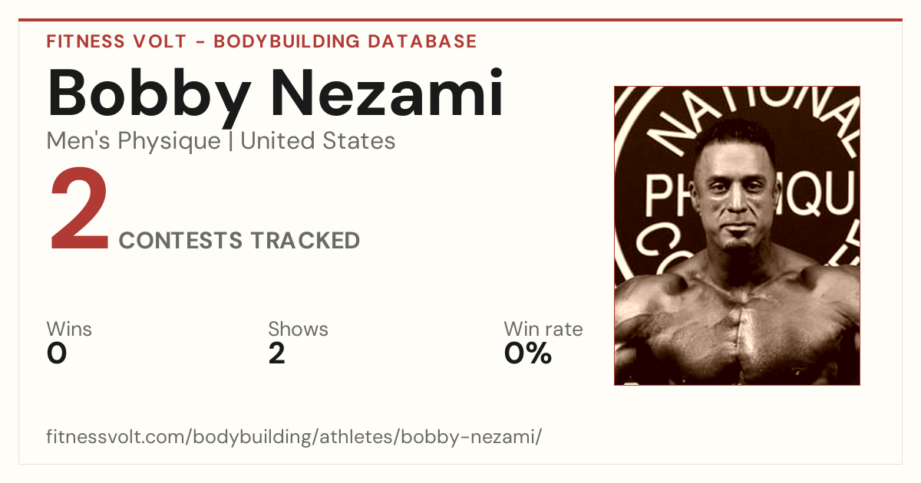
Task: Click the red line atop the card
Action: click(x=460, y=20)
